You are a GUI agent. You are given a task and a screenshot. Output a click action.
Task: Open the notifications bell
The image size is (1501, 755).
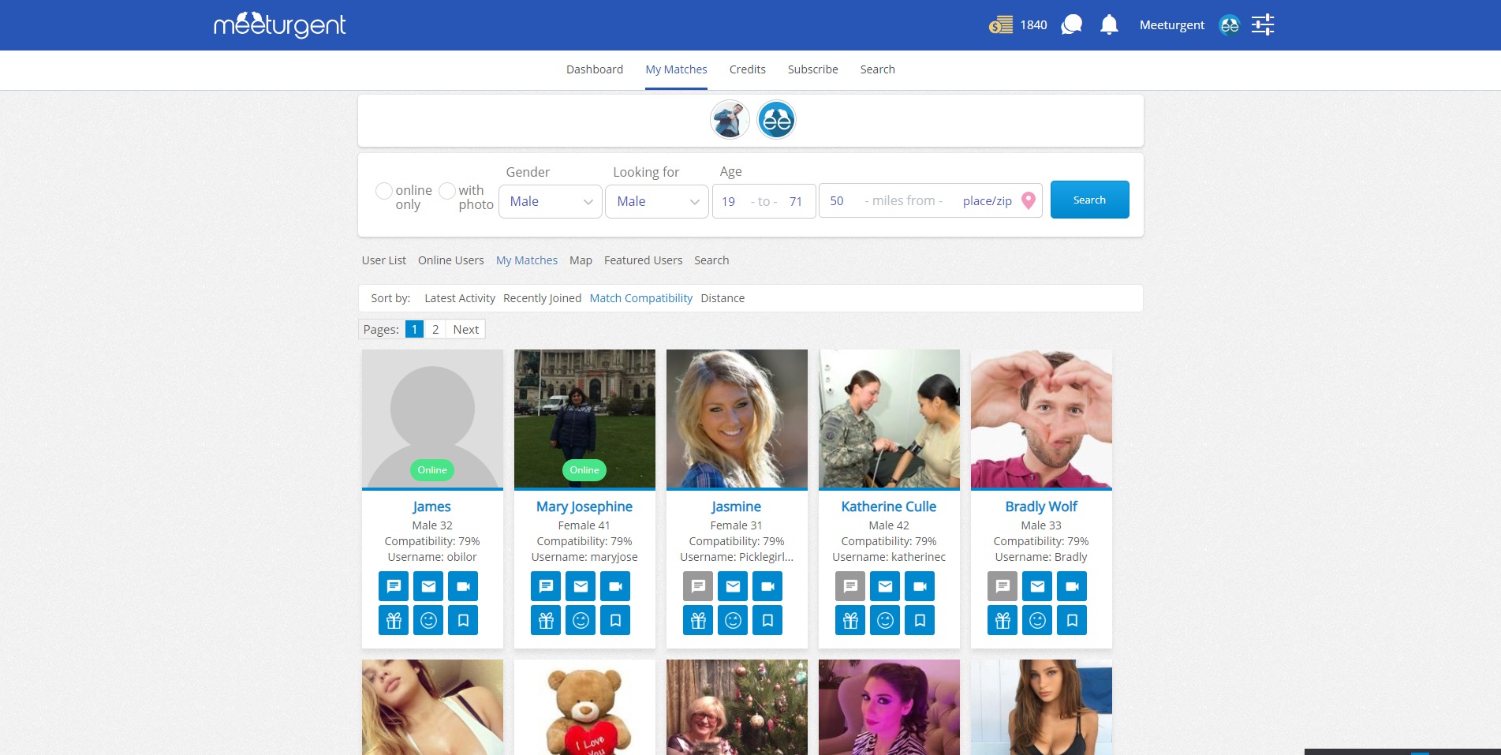1109,25
